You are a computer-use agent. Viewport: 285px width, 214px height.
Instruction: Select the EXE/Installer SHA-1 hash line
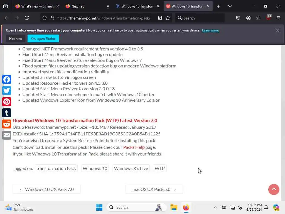pyautogui.click(x=87, y=134)
